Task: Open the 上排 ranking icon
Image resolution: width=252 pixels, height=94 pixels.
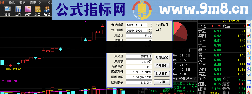Action: (18, 11)
